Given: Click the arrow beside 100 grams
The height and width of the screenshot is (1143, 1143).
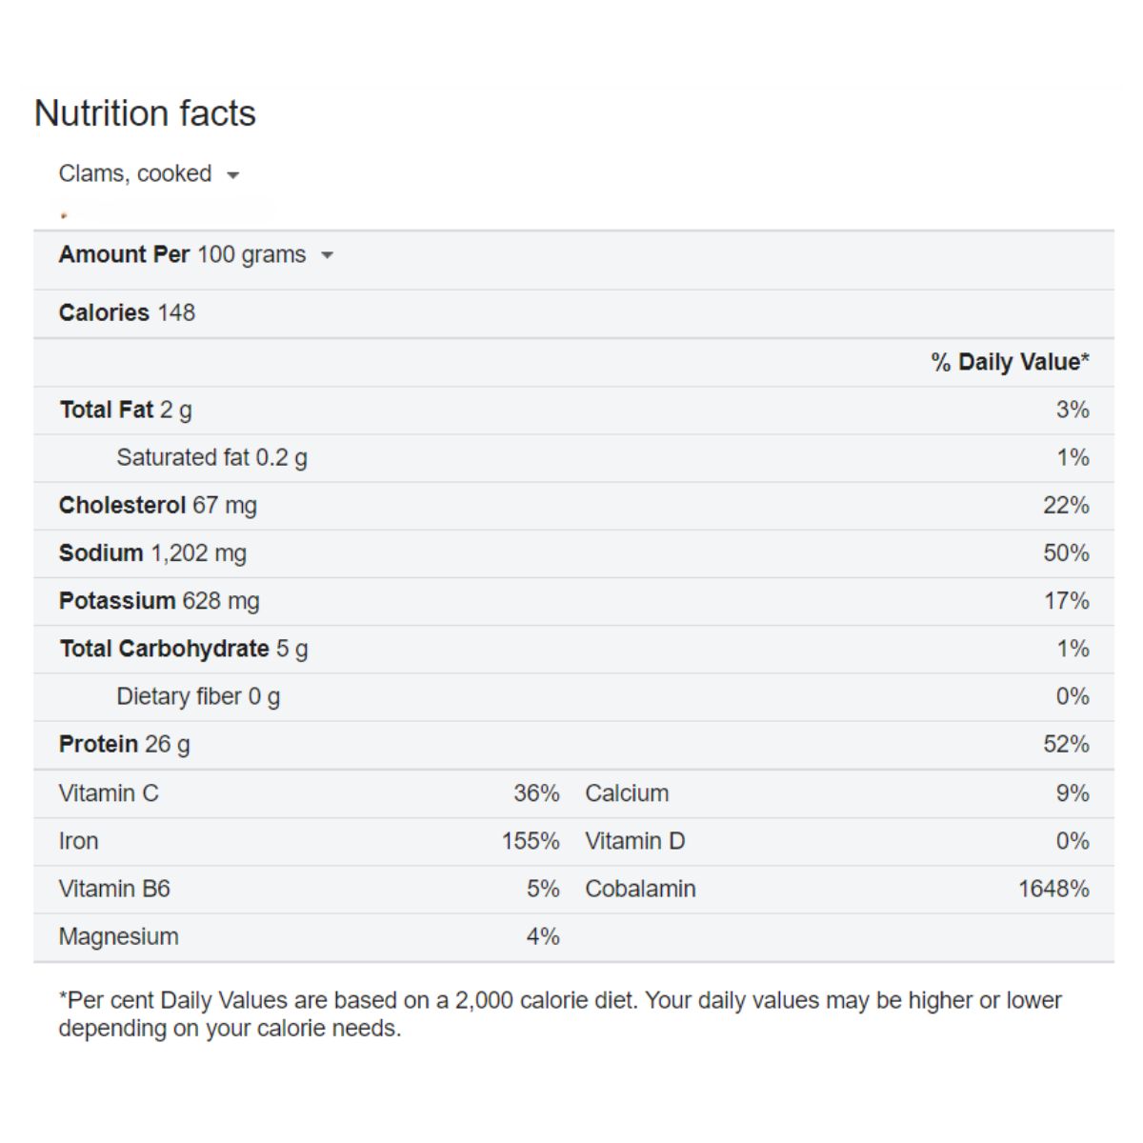Looking at the screenshot, I should pos(327,255).
